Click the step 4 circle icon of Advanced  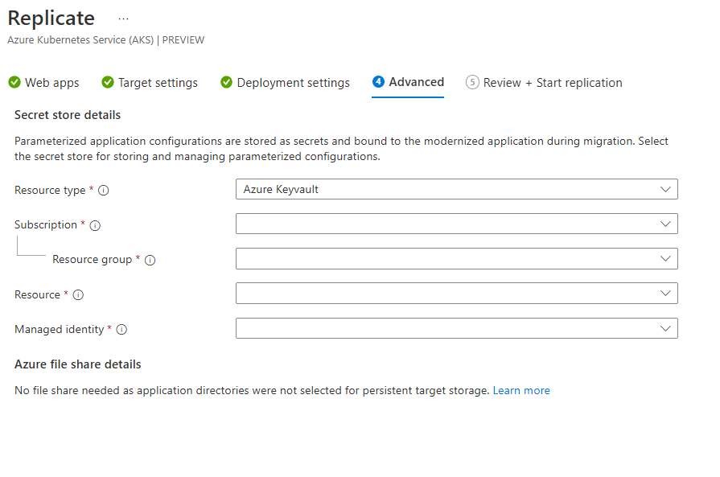[378, 82]
